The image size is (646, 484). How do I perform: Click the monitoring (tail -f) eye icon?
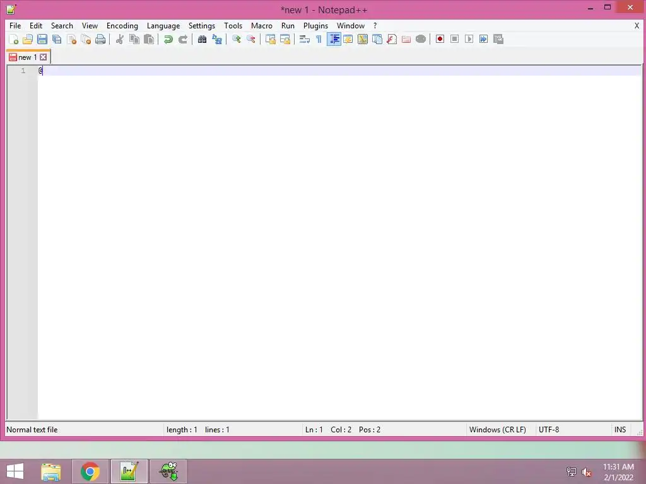coord(421,39)
